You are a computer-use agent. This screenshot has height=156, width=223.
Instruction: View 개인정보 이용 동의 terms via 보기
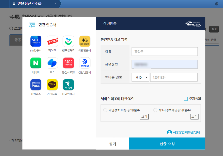pyautogui.click(x=144, y=117)
